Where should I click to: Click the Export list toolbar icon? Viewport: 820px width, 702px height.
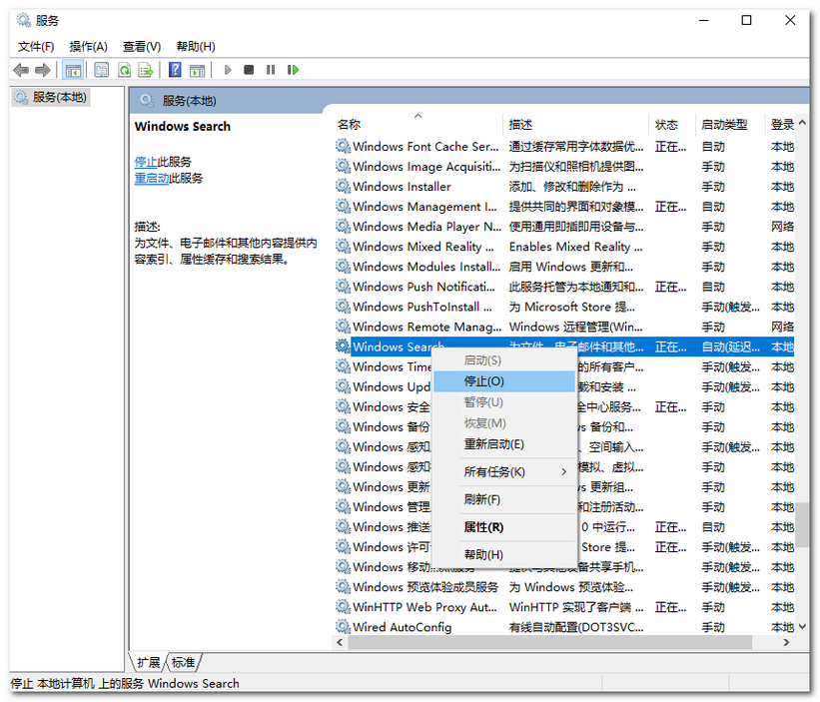(146, 70)
